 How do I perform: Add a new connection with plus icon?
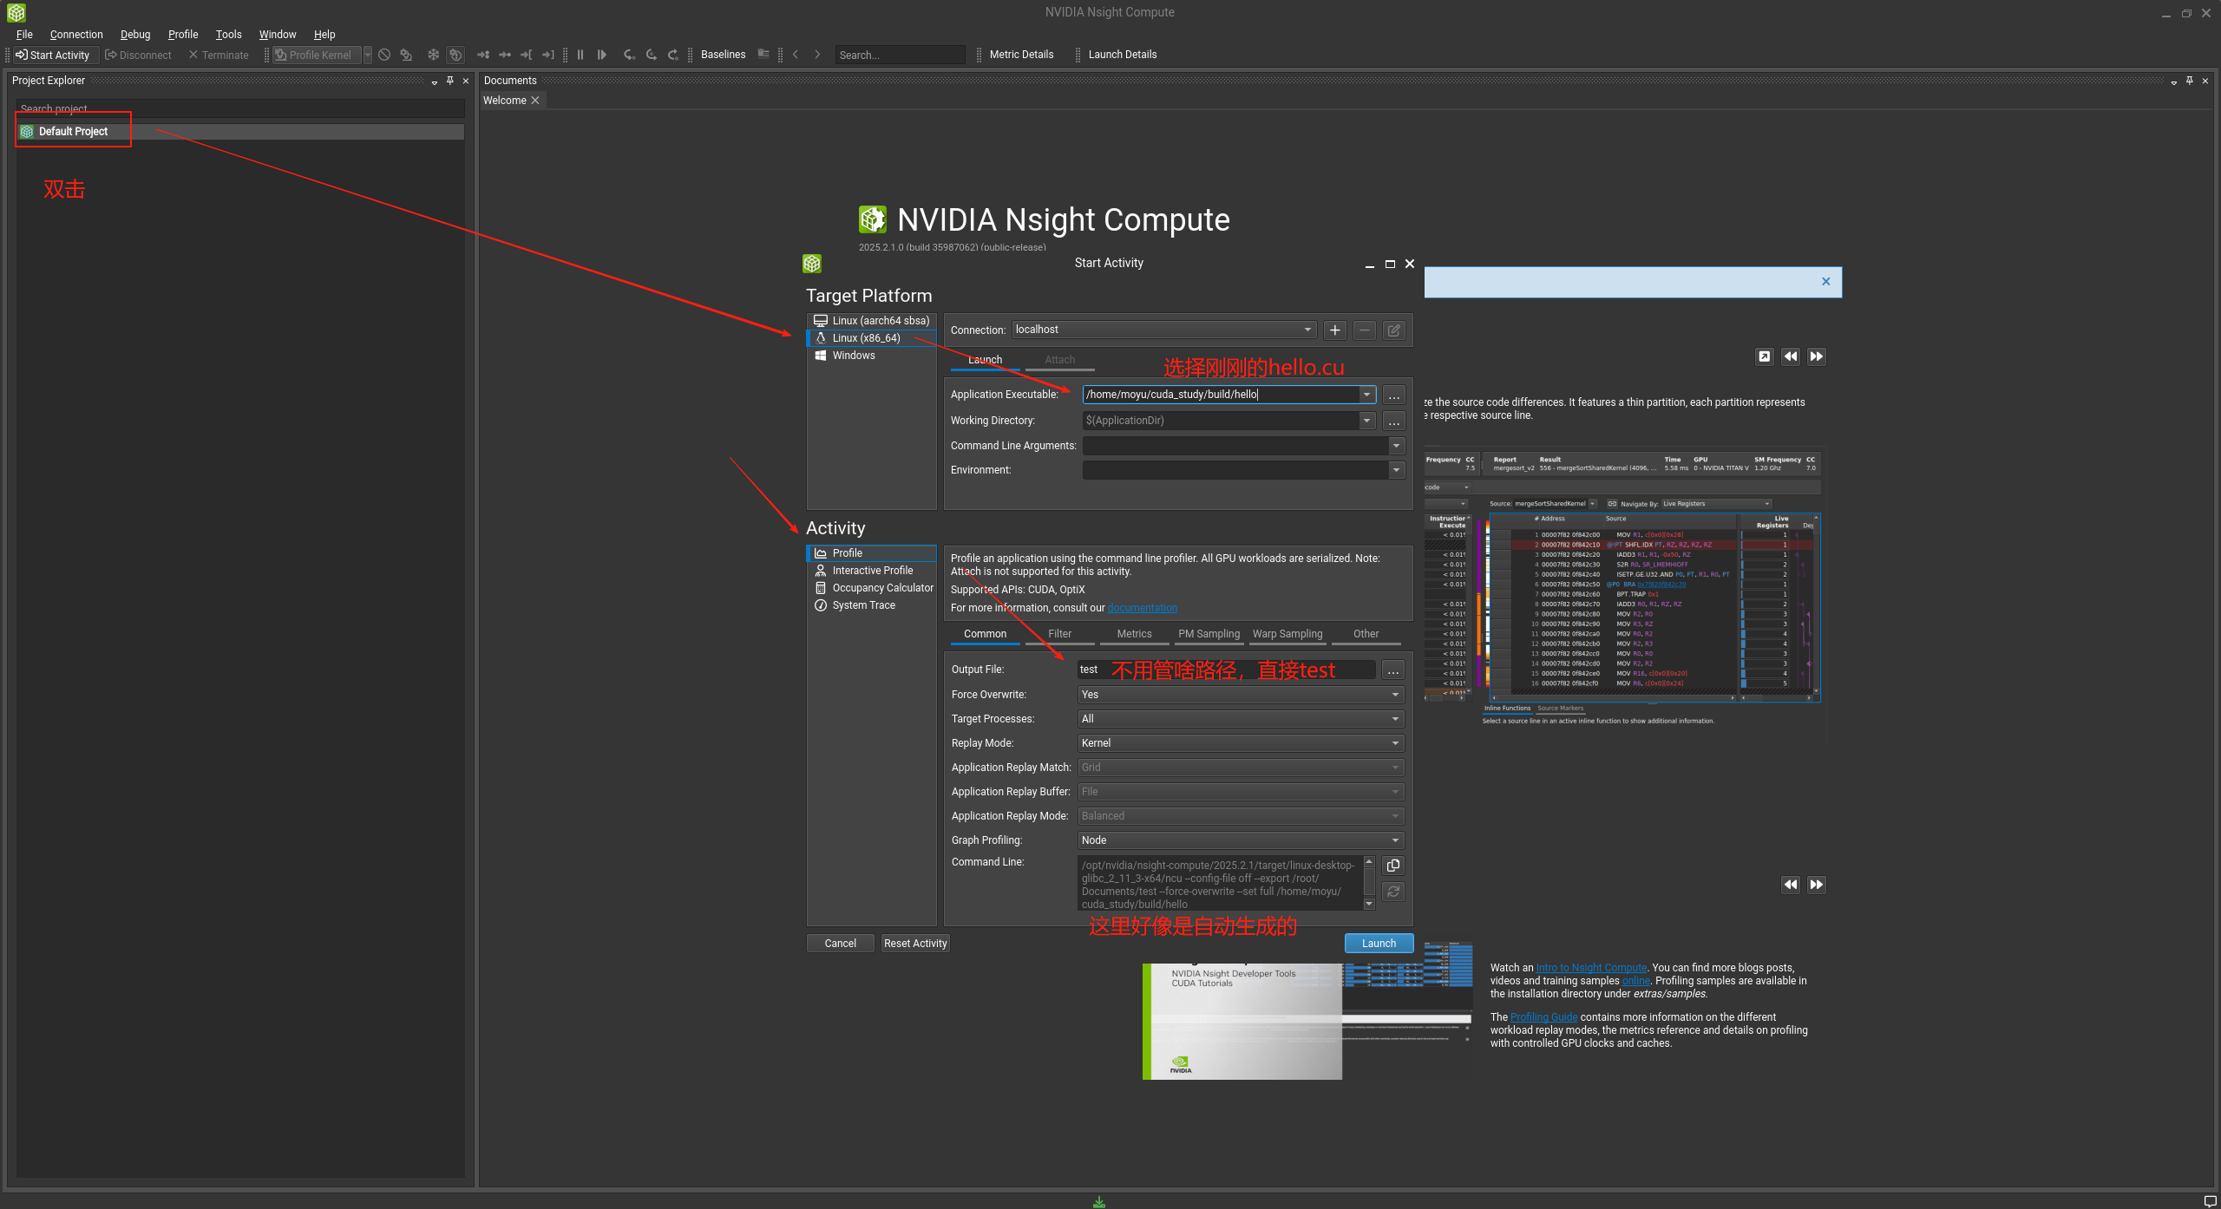(x=1334, y=330)
